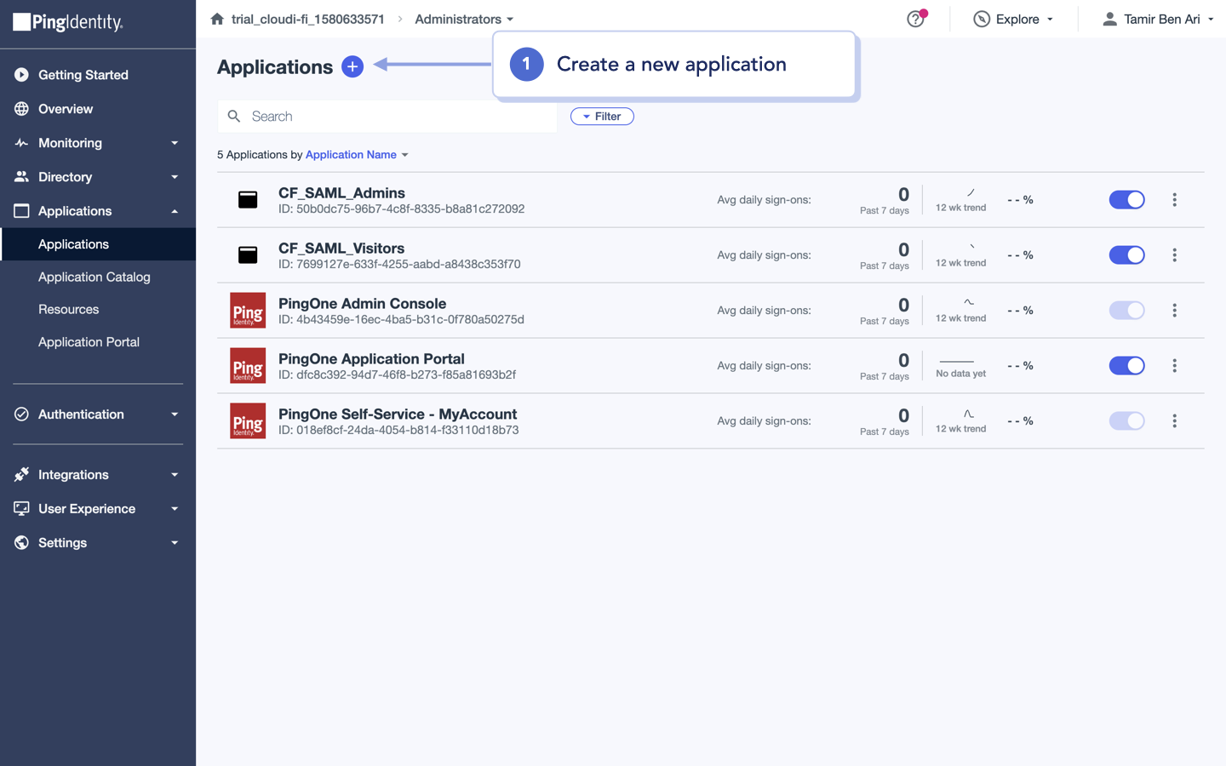Image resolution: width=1226 pixels, height=766 pixels.
Task: Click the PingOne Admin Console app logo
Action: pyautogui.click(x=247, y=311)
